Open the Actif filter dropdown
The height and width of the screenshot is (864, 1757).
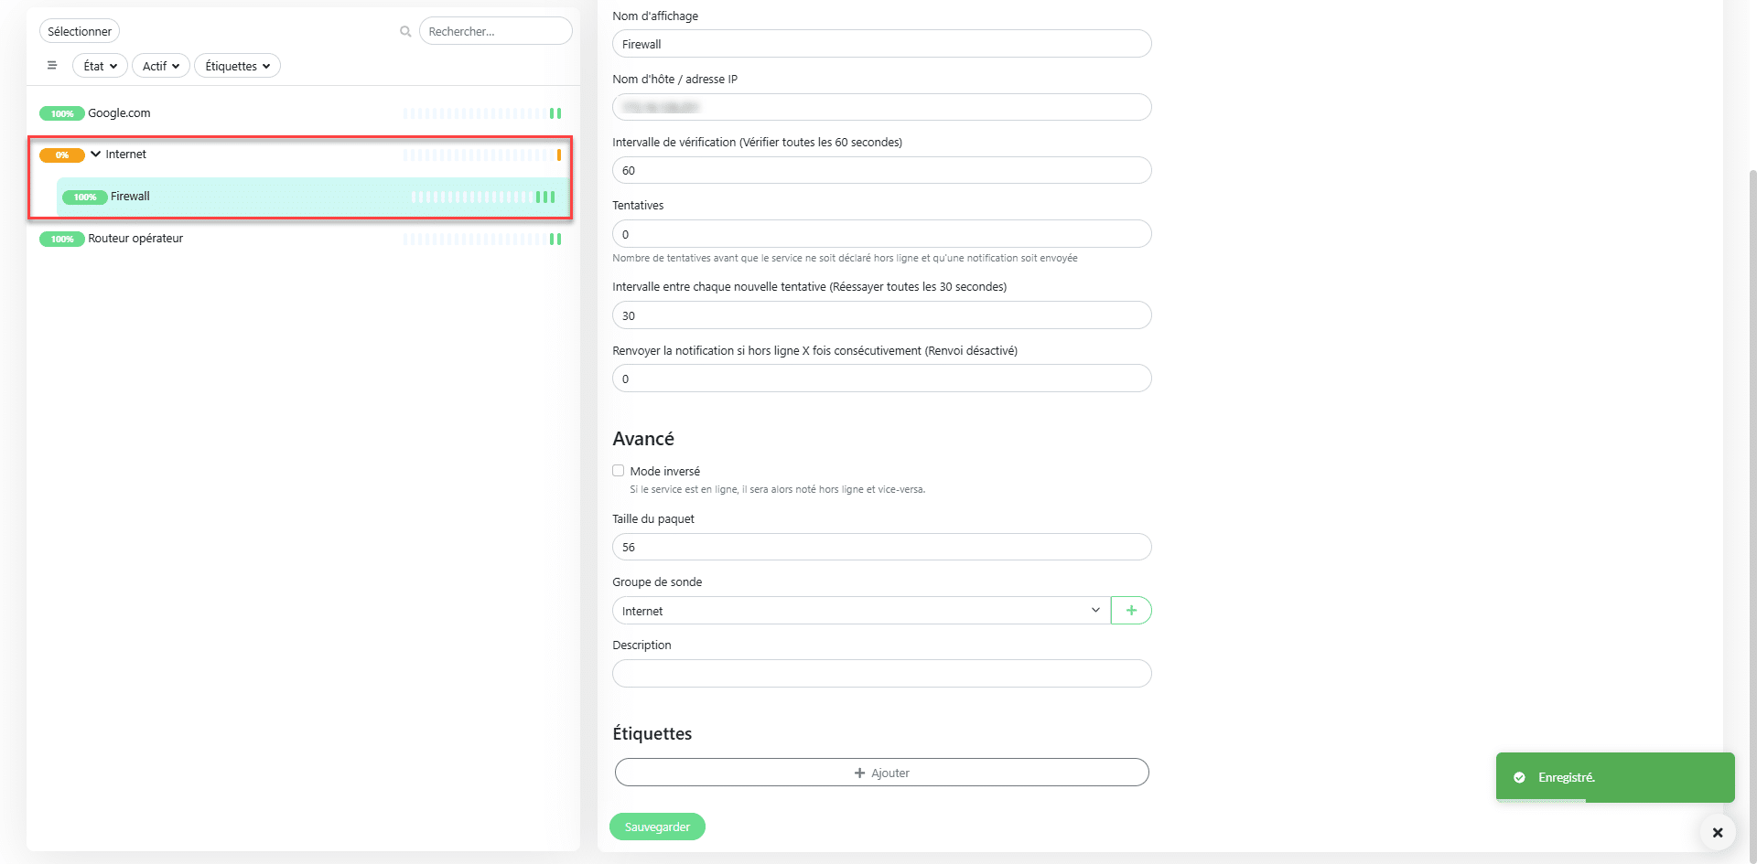coord(160,66)
